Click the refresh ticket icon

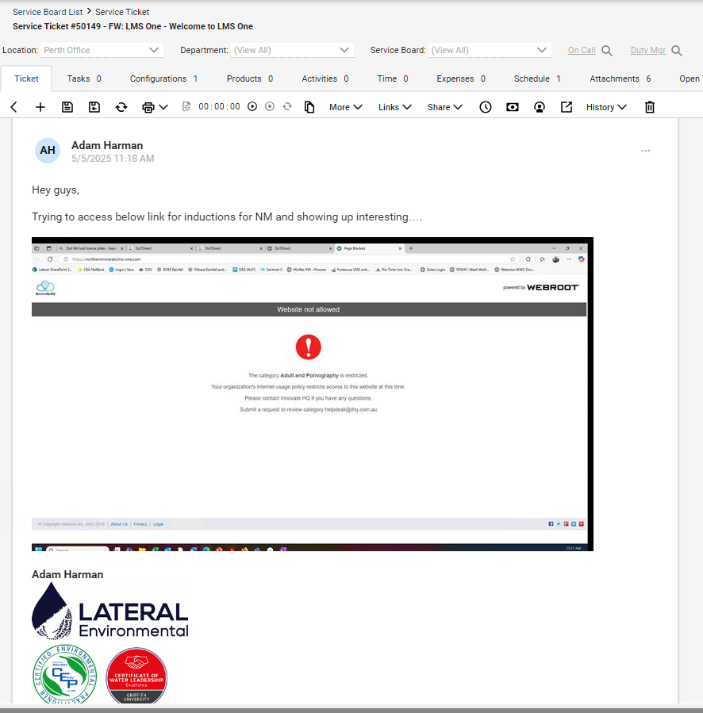pyautogui.click(x=121, y=107)
